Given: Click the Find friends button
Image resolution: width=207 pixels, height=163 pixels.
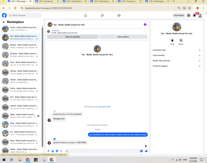Looking at the screenshot, I should coord(179,15).
